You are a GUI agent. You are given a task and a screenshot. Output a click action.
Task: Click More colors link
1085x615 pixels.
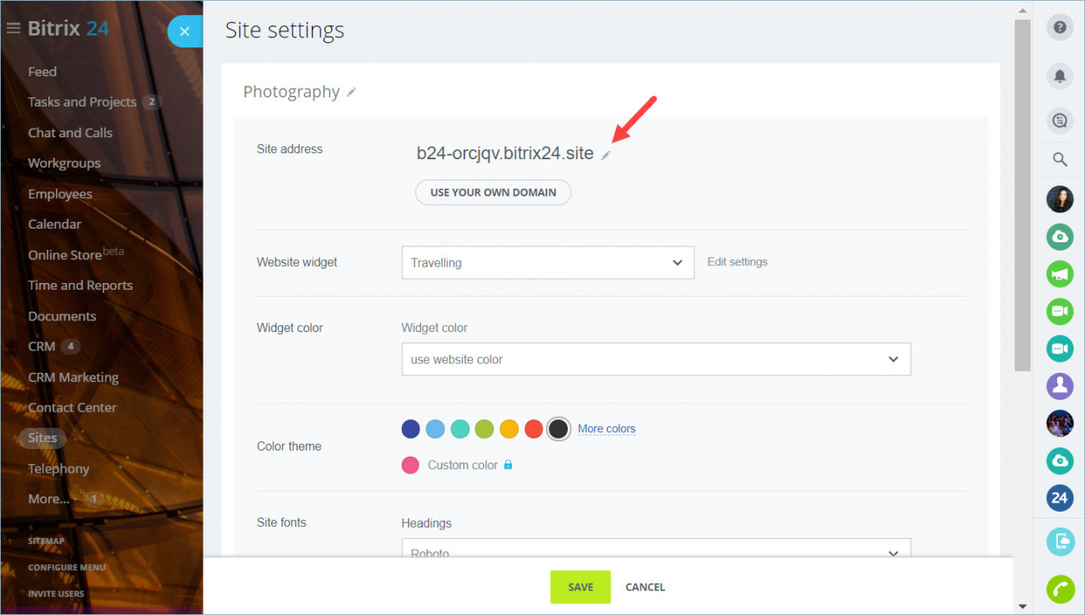pos(607,429)
